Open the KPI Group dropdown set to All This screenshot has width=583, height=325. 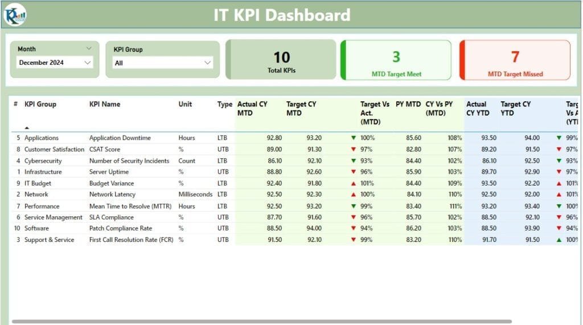tap(162, 63)
